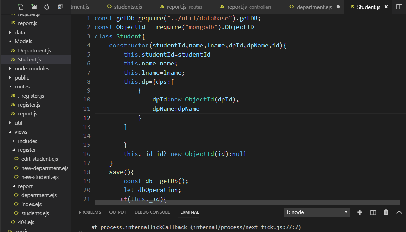Screen dimensions: 406x232
Task: Collapse the Models folder
Action: point(35,41)
